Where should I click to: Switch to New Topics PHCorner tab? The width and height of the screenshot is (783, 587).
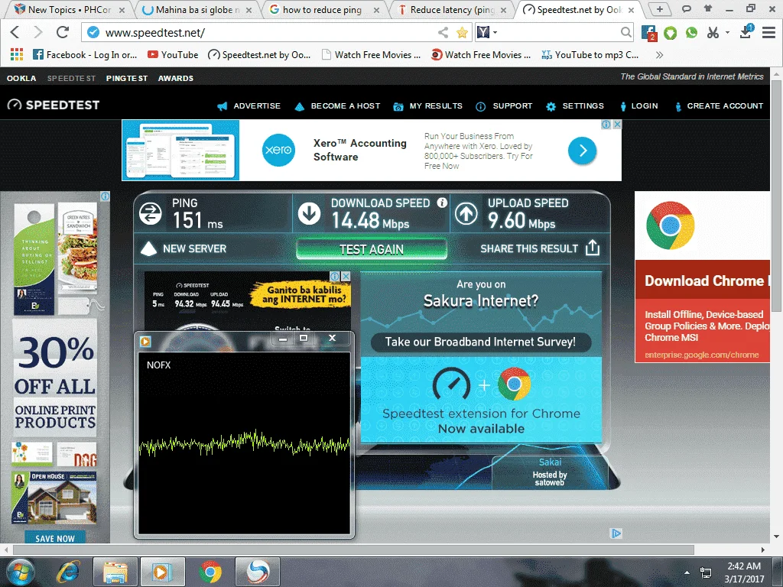tap(69, 9)
